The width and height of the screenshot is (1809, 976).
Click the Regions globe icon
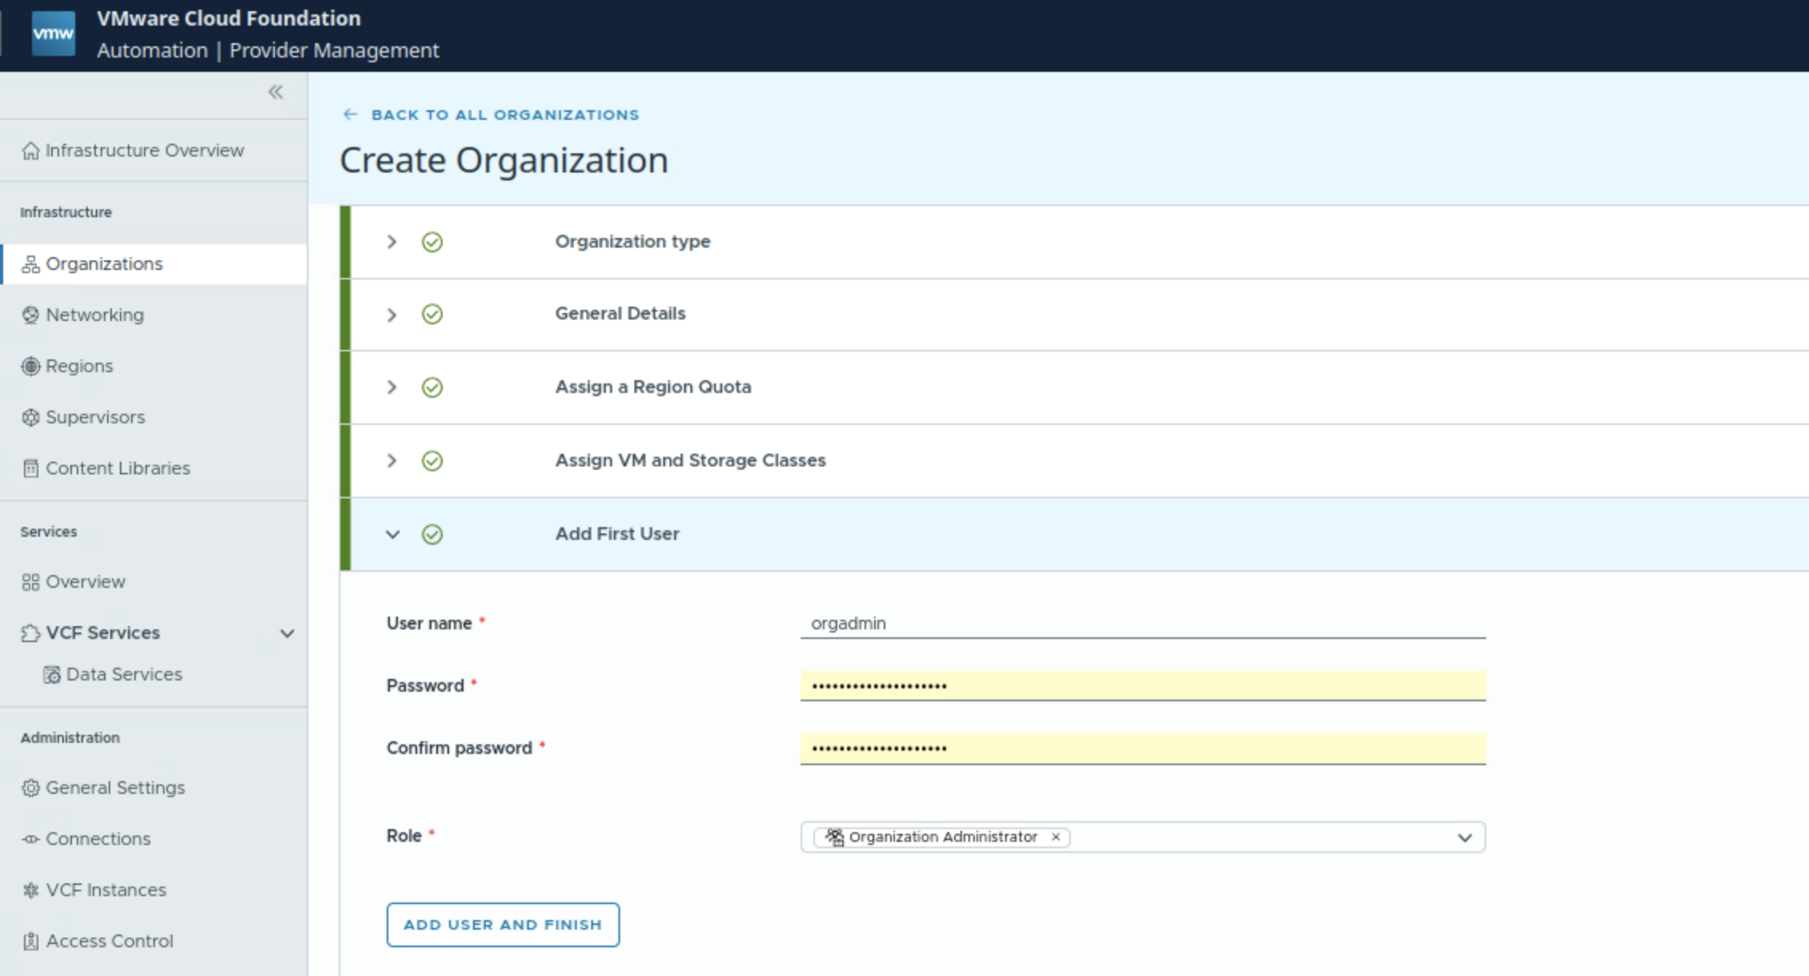30,366
